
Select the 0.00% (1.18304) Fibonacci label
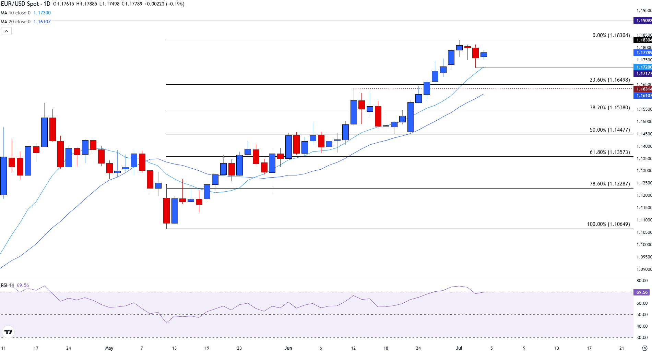pyautogui.click(x=611, y=35)
